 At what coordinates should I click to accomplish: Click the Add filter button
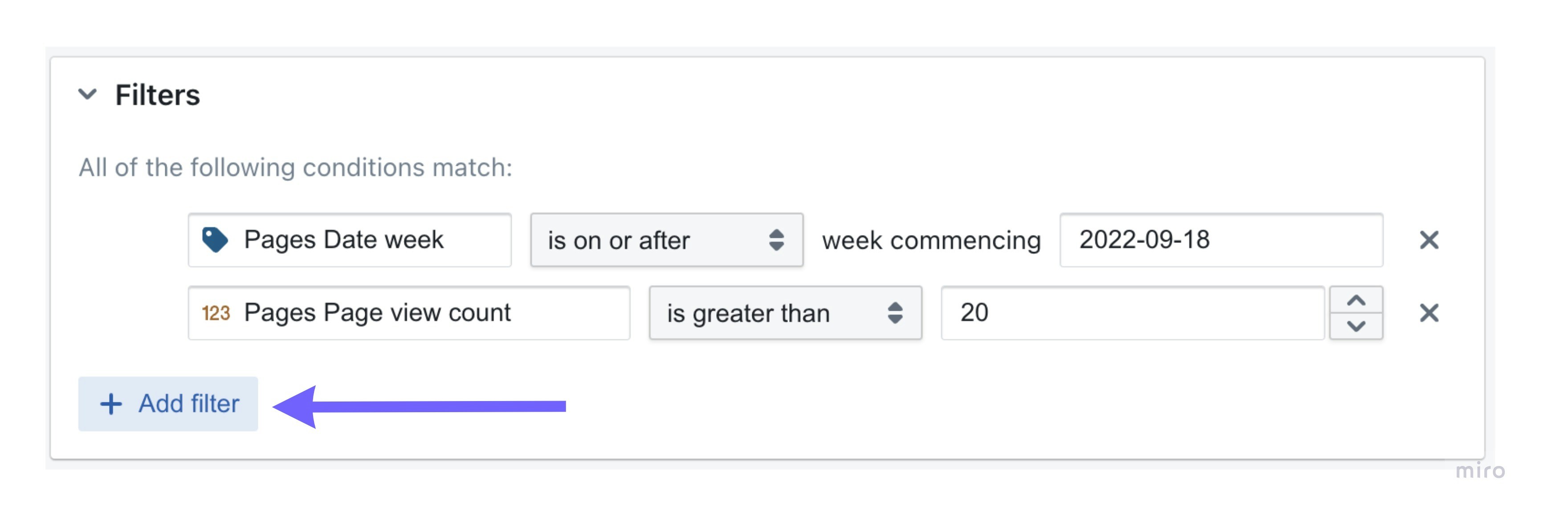168,404
